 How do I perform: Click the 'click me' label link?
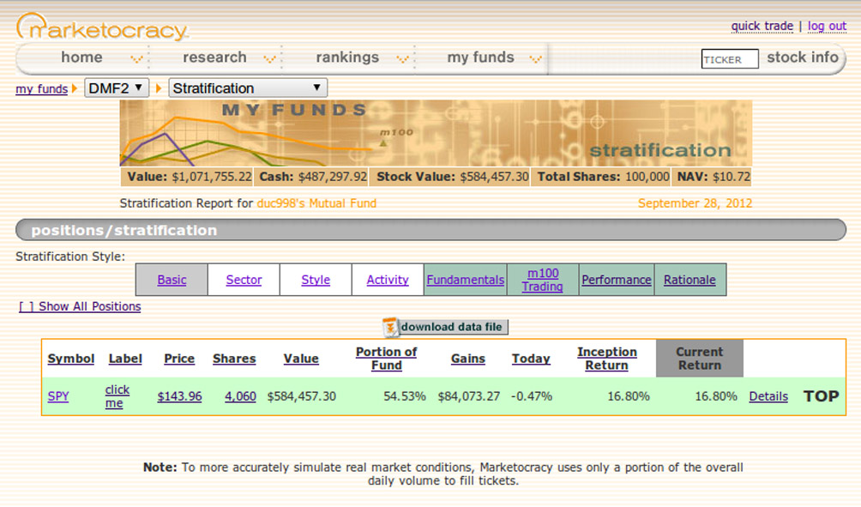pos(117,396)
